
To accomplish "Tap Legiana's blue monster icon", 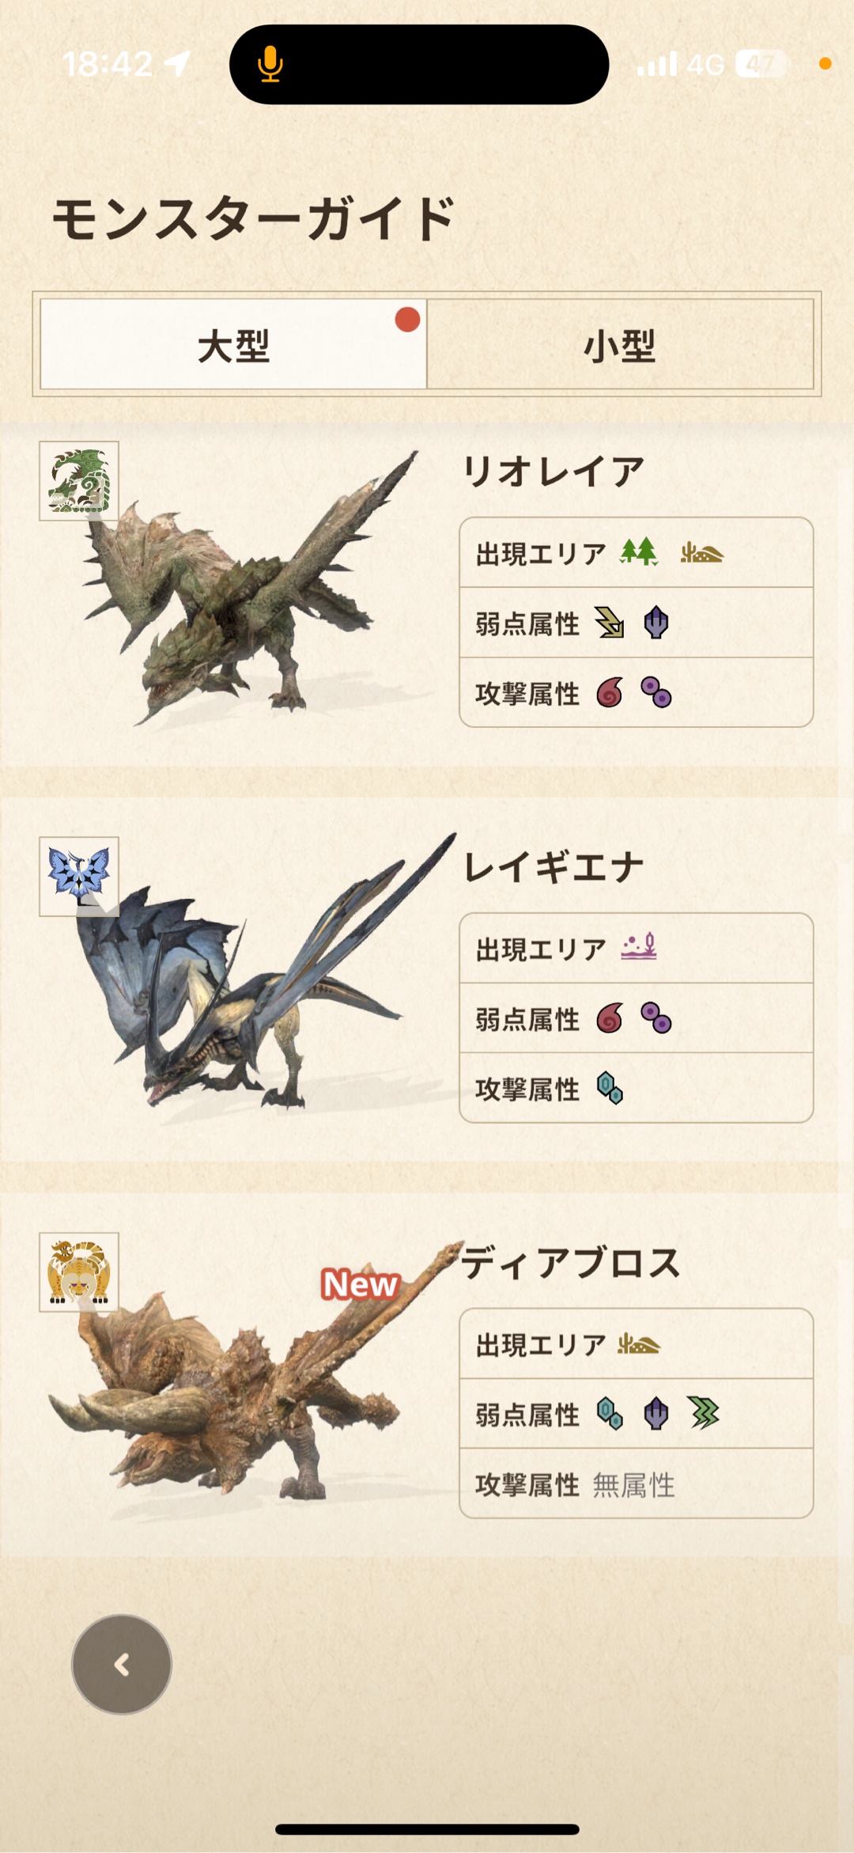I will [79, 877].
